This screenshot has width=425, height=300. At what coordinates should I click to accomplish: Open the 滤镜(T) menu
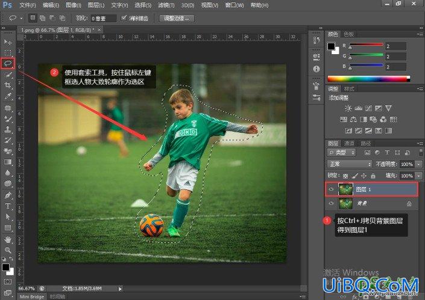pos(166,5)
